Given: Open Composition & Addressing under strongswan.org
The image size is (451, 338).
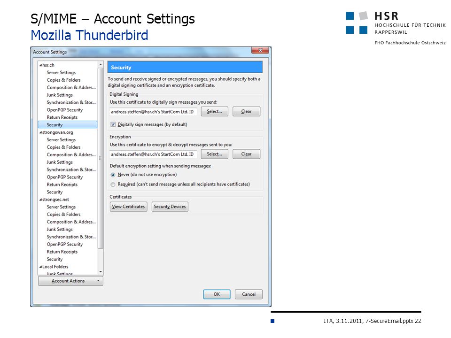Looking at the screenshot, I should [71, 155].
